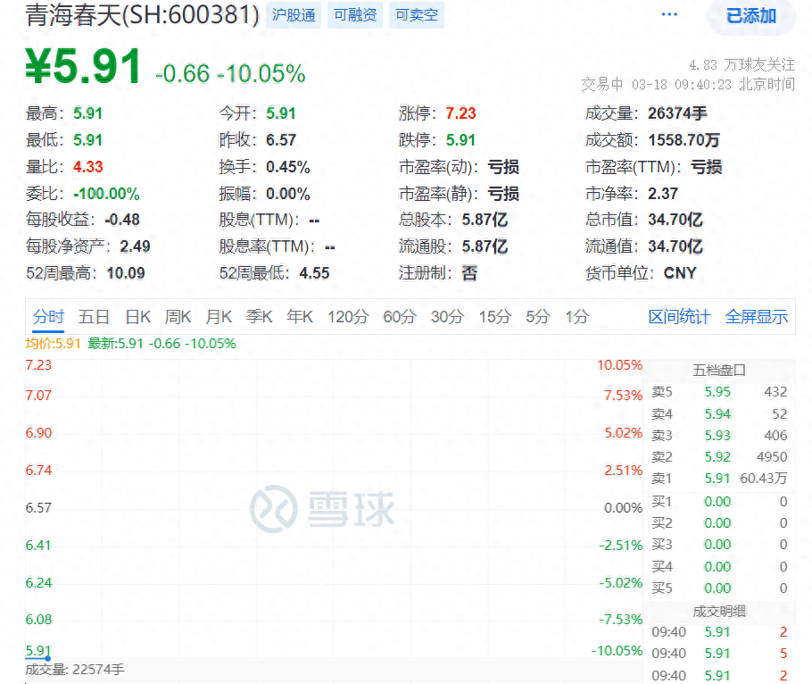The width and height of the screenshot is (812, 684).
Task: Select the 可融资 tag
Action: coord(355,15)
